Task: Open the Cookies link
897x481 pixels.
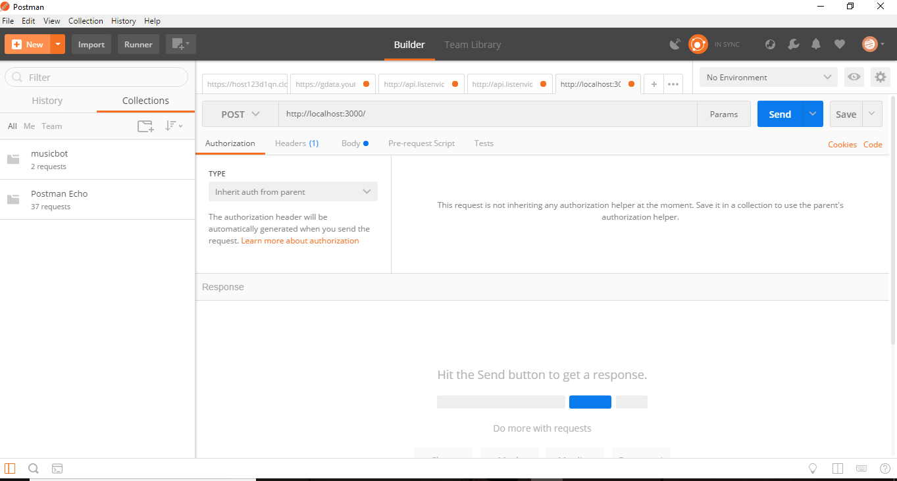Action: 842,145
